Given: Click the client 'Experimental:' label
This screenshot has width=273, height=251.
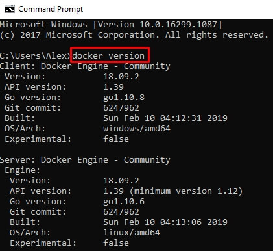Looking at the screenshot, I should 38,139.
